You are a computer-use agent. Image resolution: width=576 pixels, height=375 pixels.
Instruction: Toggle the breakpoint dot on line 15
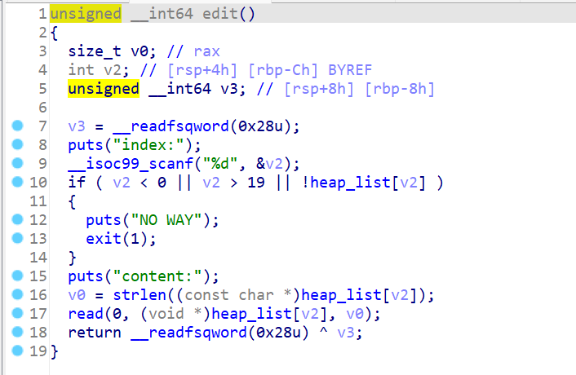click(17, 276)
